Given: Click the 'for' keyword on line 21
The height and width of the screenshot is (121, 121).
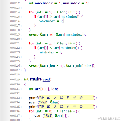Looking at the screenshot, I should tap(32, 43).
